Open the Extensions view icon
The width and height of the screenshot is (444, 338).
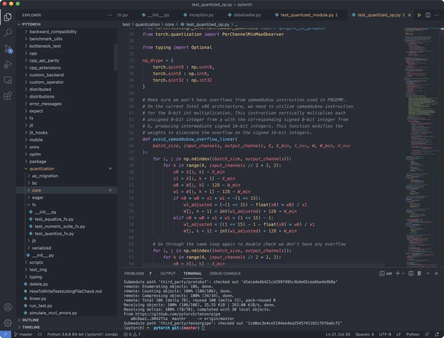click(8, 96)
